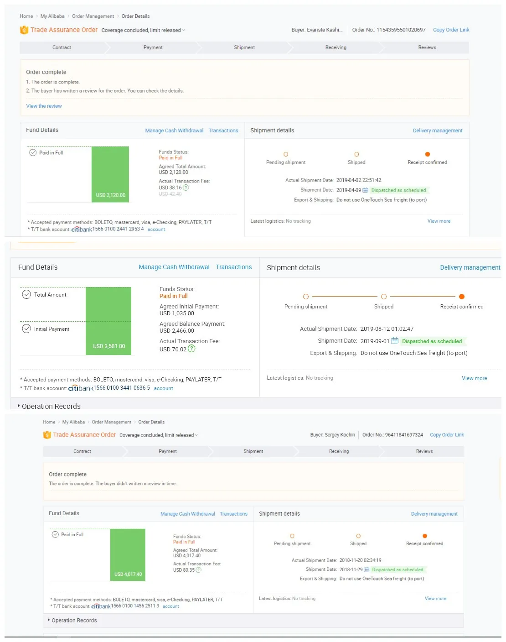Open the View the review link
Viewport: 506px width, 642px height.
[x=44, y=106]
